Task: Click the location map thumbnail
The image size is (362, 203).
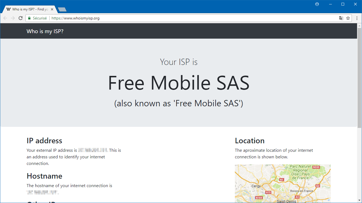Action: (x=283, y=184)
